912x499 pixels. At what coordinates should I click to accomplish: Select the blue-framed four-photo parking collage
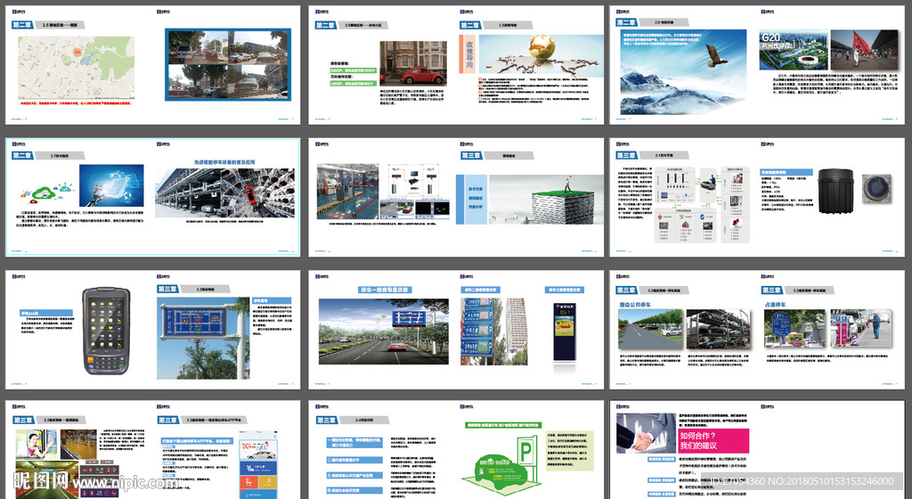(x=228, y=64)
